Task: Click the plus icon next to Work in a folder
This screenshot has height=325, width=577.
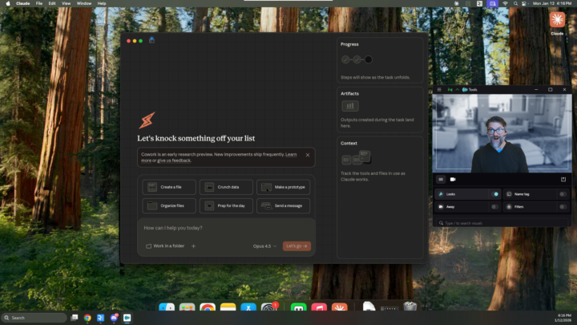Action: [x=194, y=246]
